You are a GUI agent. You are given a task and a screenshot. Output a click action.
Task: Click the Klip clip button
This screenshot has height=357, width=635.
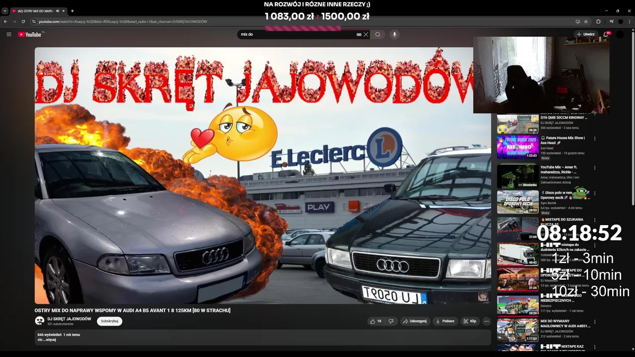click(x=470, y=321)
